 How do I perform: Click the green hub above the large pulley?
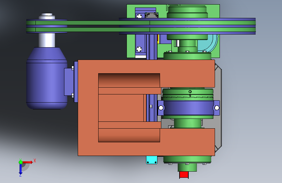187,12
